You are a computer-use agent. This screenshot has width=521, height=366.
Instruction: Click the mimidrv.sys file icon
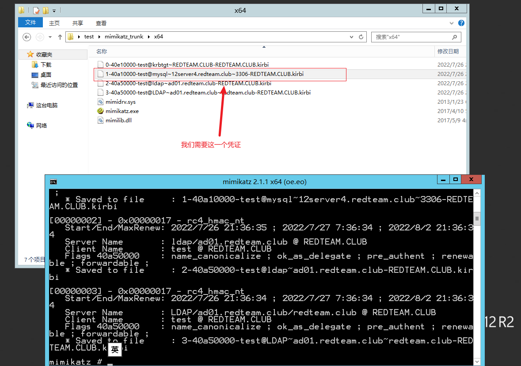(100, 102)
